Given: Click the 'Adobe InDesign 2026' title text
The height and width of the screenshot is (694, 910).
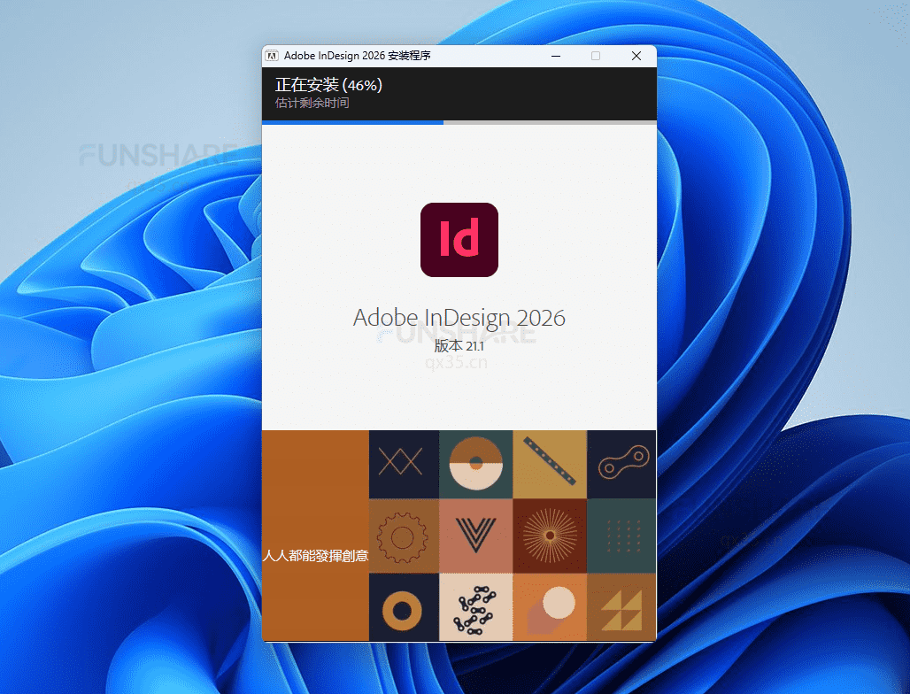Looking at the screenshot, I should 459,317.
